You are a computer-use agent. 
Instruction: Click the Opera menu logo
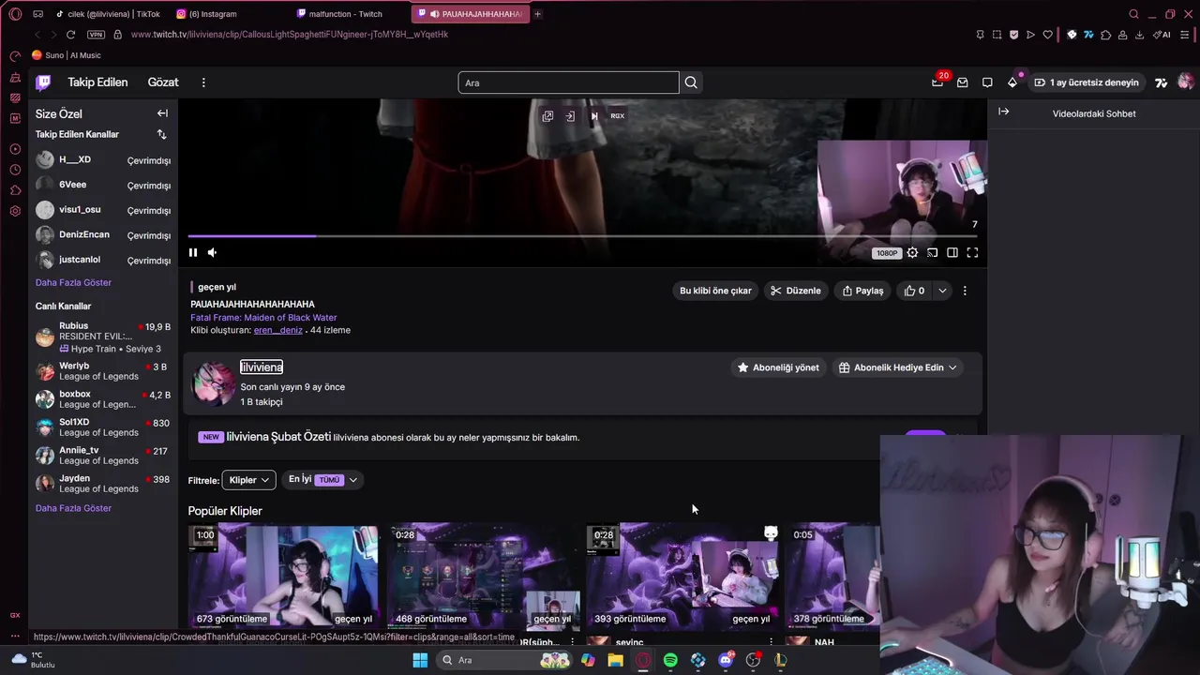click(15, 14)
